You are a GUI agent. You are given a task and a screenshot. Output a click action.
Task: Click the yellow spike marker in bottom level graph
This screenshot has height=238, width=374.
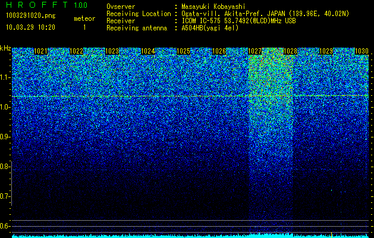point(331,234)
